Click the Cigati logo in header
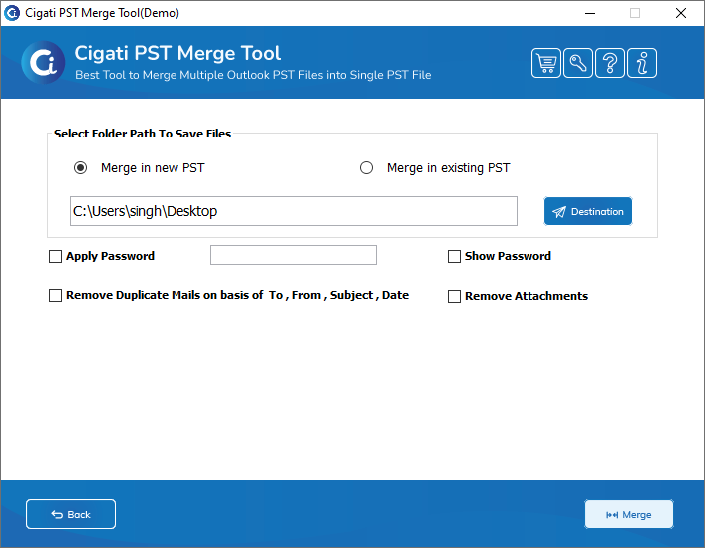 43,63
